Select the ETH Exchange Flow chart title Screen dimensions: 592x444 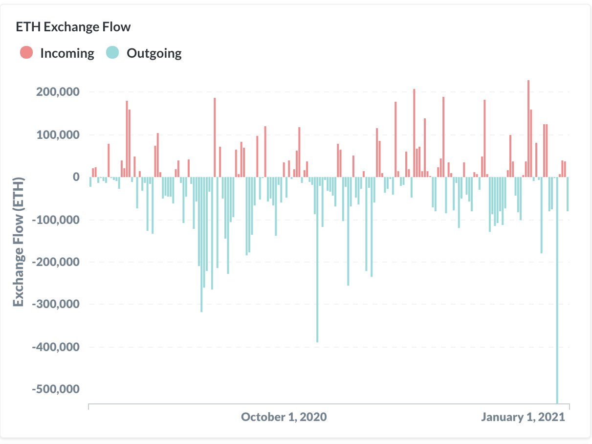coord(73,27)
